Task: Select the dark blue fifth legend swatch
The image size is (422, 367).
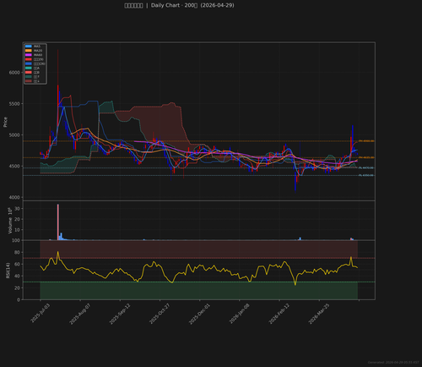Action: pyautogui.click(x=29, y=63)
